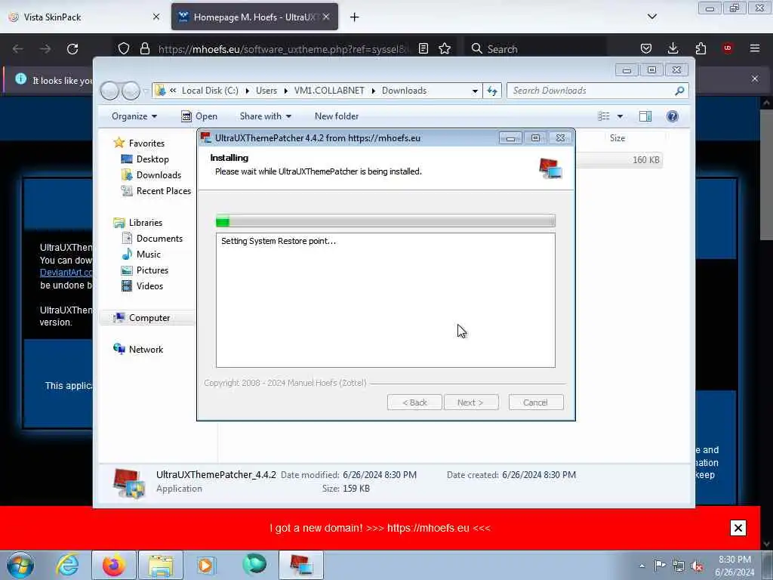Click Explorer refresh button beside address bar

pyautogui.click(x=492, y=91)
